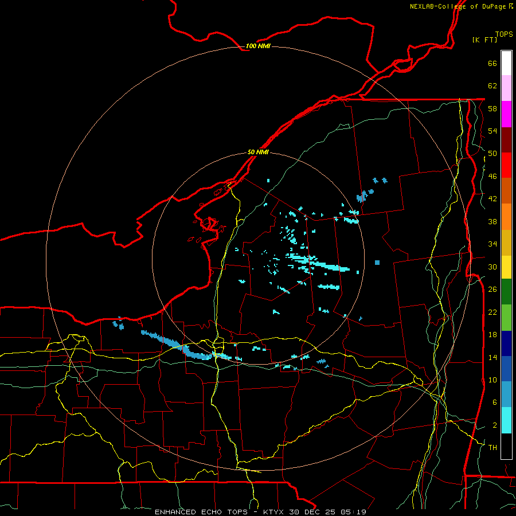This screenshot has width=516, height=516.
Task: Click the legend value 34
Action: coord(492,244)
